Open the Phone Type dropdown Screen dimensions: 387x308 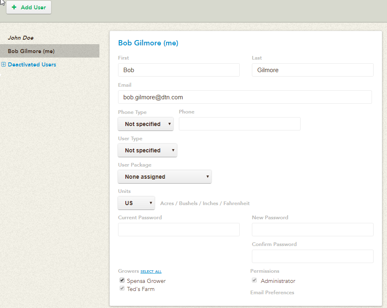pos(146,124)
